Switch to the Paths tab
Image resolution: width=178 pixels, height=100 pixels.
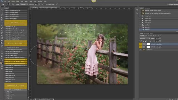pyautogui.click(x=152, y=34)
